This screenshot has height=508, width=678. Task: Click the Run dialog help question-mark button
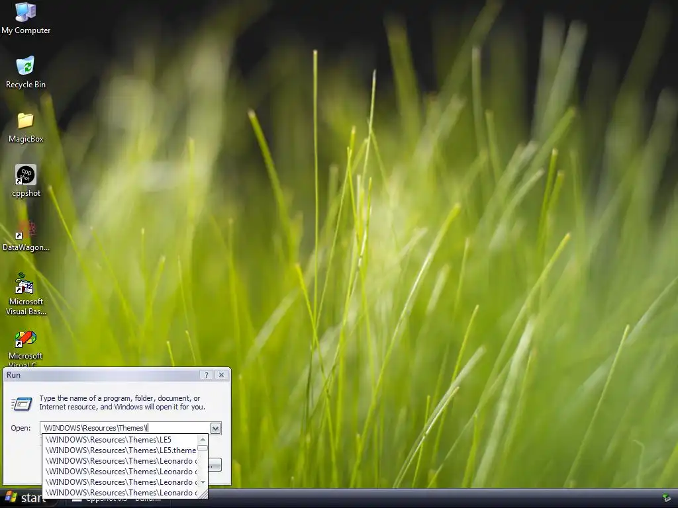click(207, 374)
